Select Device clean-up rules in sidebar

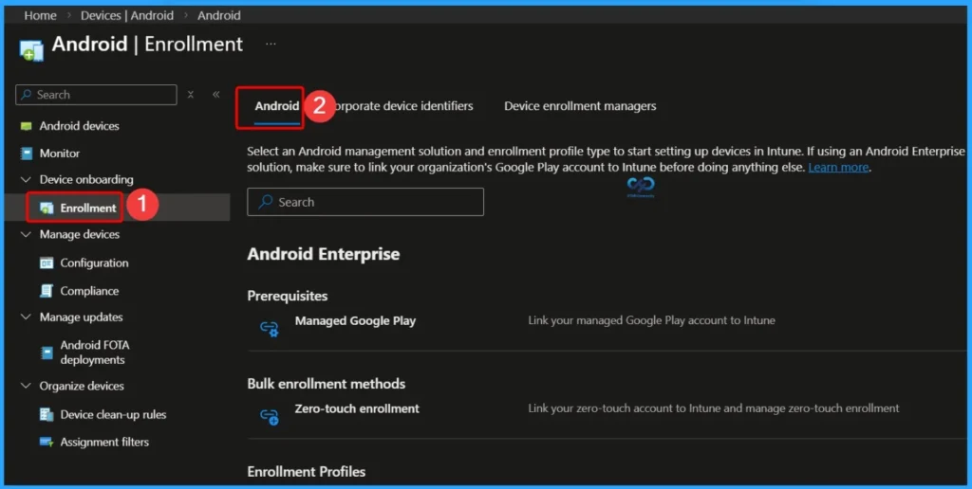113,415
